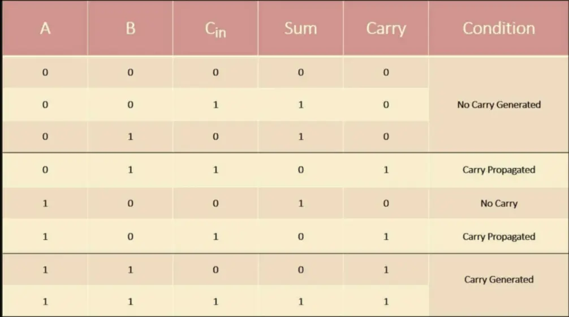The height and width of the screenshot is (317, 569).
Task: Click the column header labeled A
Action: click(x=45, y=29)
